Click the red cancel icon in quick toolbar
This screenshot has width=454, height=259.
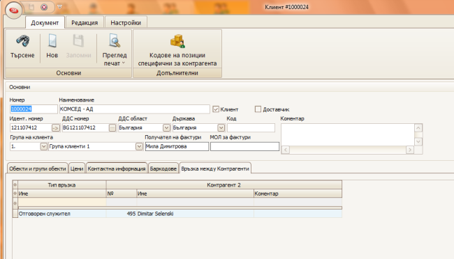click(x=44, y=7)
